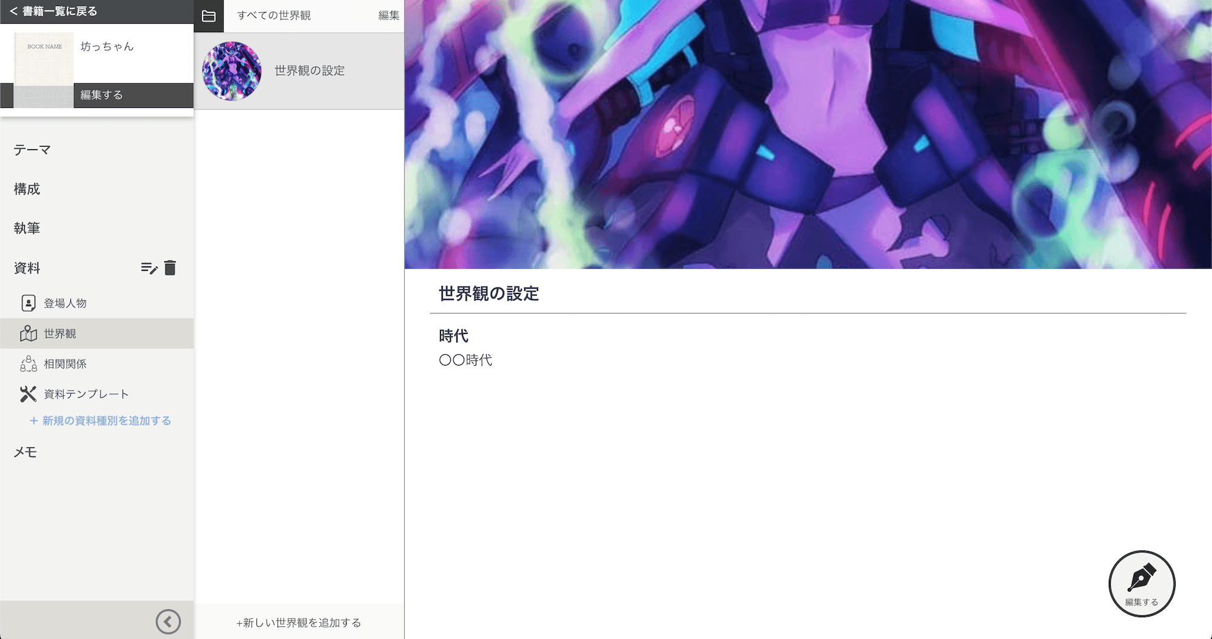Click 新規の資料種別を追加する link
Screen dimensions: 1212x639
click(100, 421)
